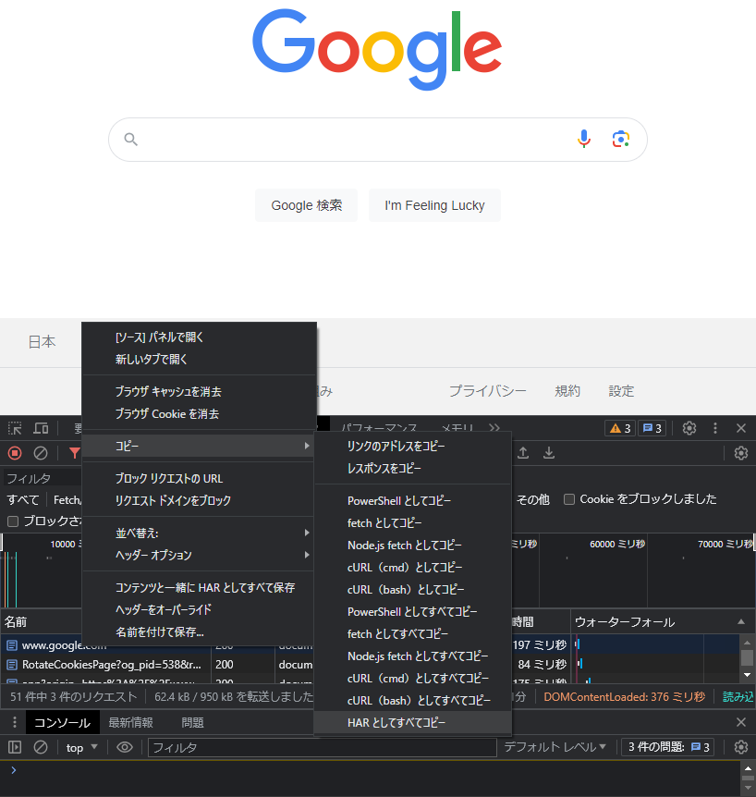Viewport: 756px width, 797px height.
Task: Click the Google 検索 button
Action: coord(306,205)
